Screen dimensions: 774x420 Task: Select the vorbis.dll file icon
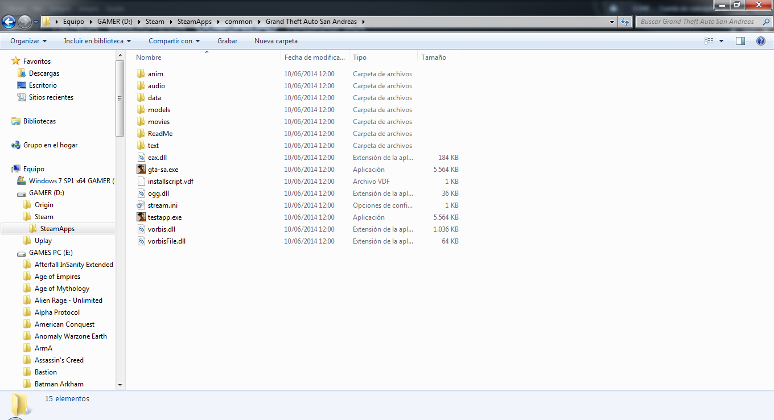[x=141, y=229]
